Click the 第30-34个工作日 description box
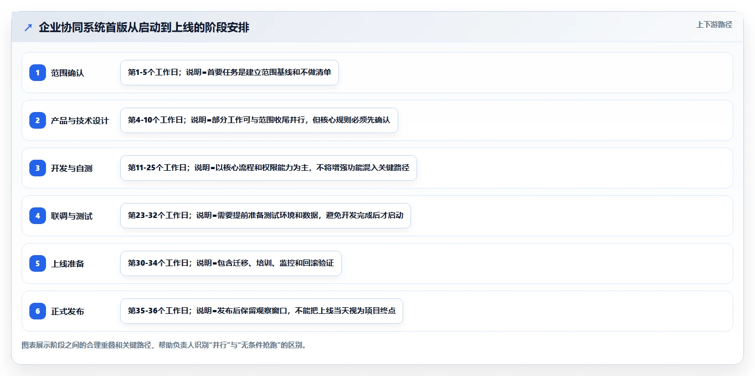 [231, 263]
